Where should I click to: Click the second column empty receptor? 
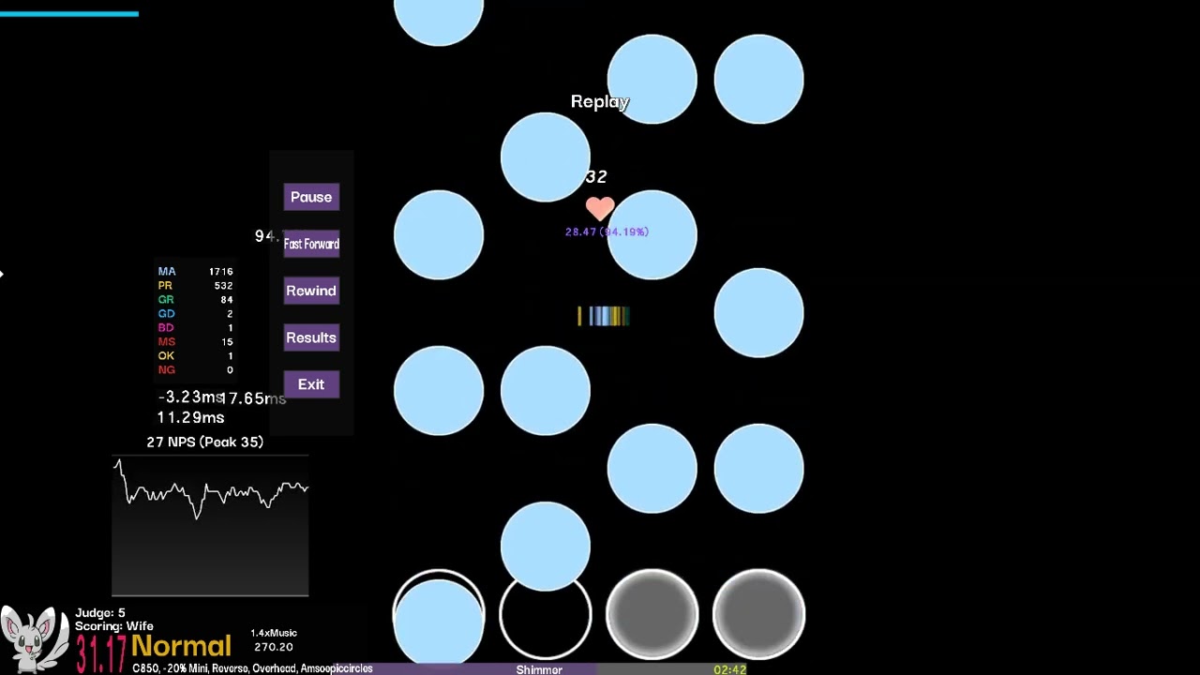pos(546,614)
